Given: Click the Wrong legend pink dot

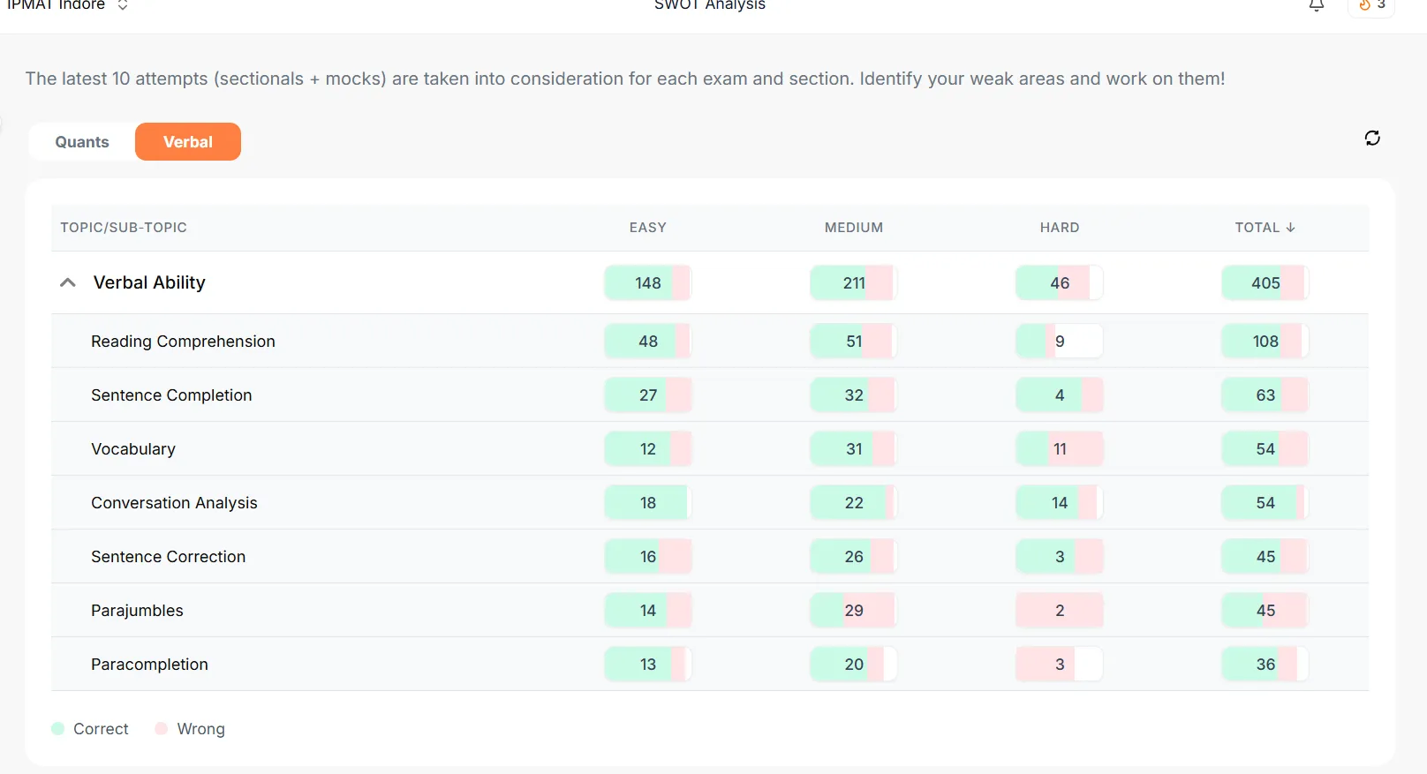Looking at the screenshot, I should click(x=161, y=729).
